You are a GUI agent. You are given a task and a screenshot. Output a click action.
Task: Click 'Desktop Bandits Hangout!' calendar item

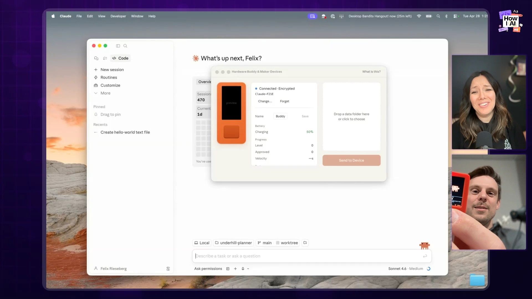point(380,16)
